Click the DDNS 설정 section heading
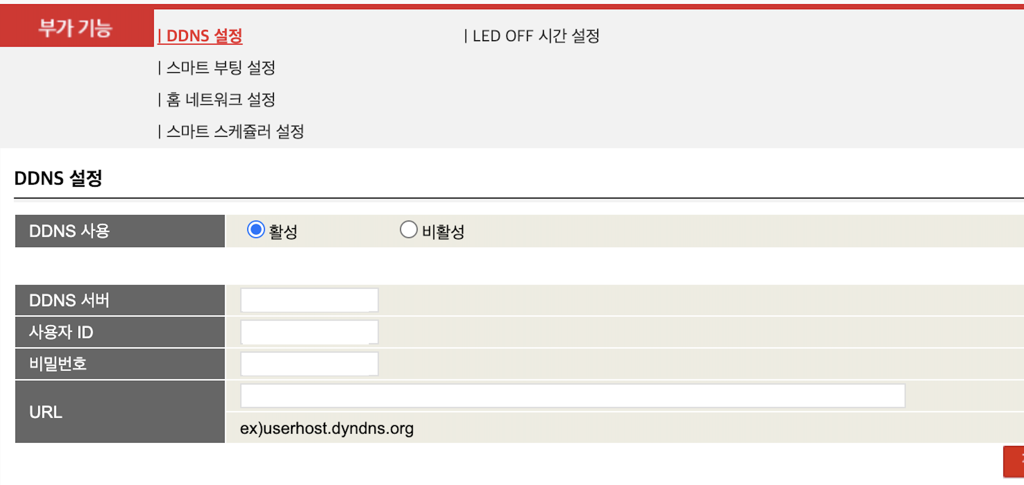The width and height of the screenshot is (1024, 485). pos(58,178)
